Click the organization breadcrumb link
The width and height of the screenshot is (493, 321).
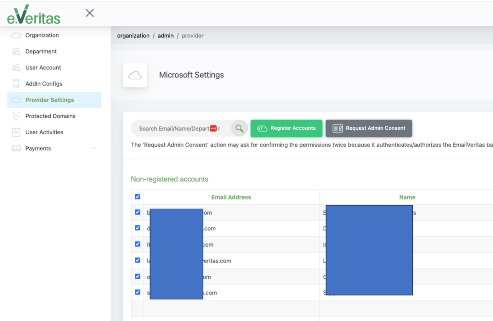tap(133, 36)
